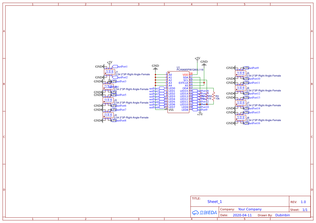This screenshot has height=223, width=316.
Task: Click the netPort8 label left of LED7
Action: (154, 108)
